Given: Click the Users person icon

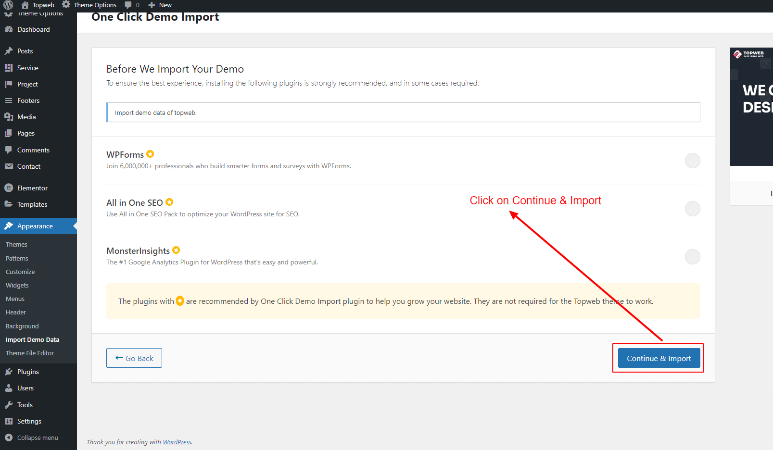Looking at the screenshot, I should pyautogui.click(x=9, y=388).
